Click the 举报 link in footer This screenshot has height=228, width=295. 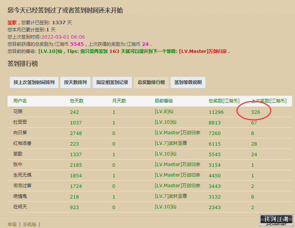[12, 225]
